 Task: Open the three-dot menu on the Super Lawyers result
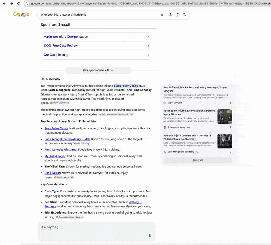click(x=231, y=103)
